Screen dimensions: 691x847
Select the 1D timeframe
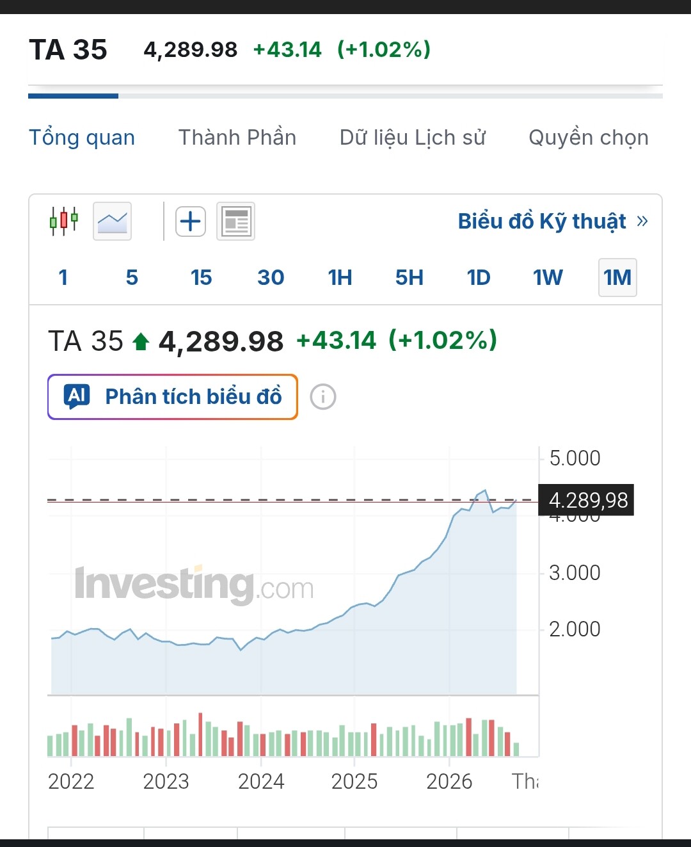click(479, 277)
